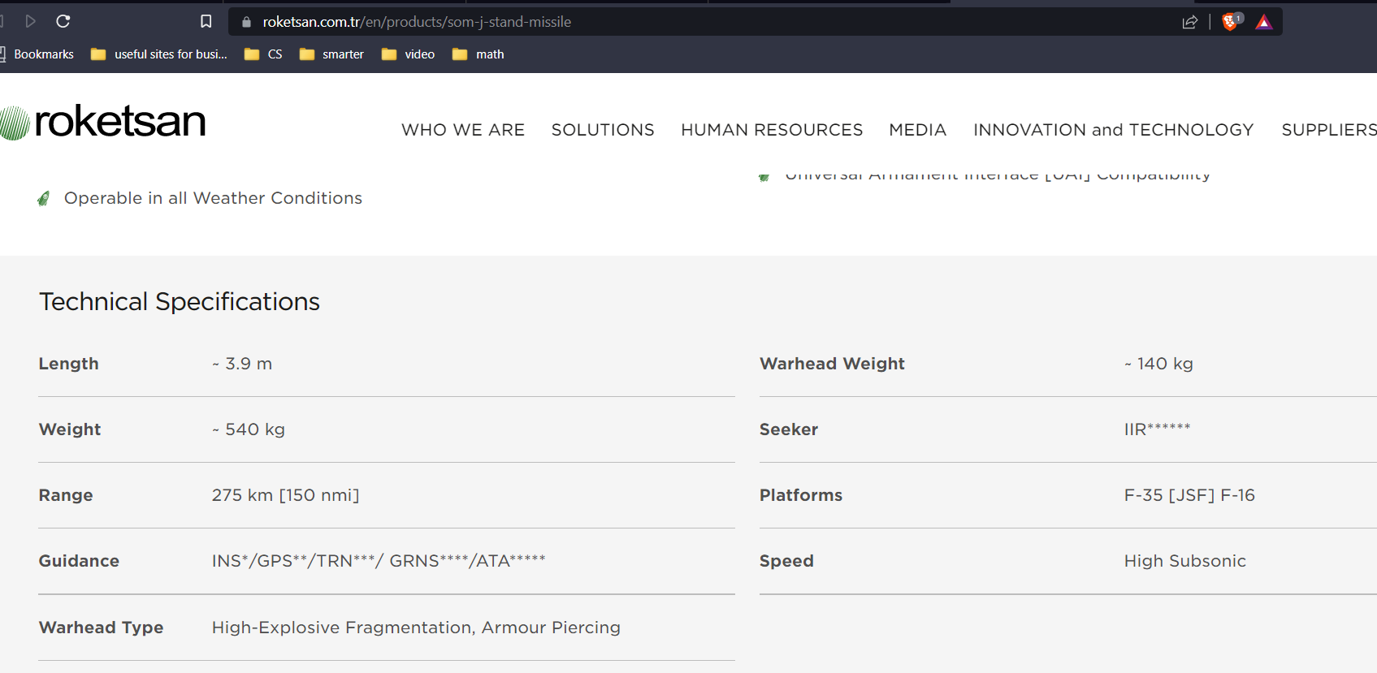Open the Bookmarks item in bookmarks bar
The height and width of the screenshot is (673, 1377).
37,54
